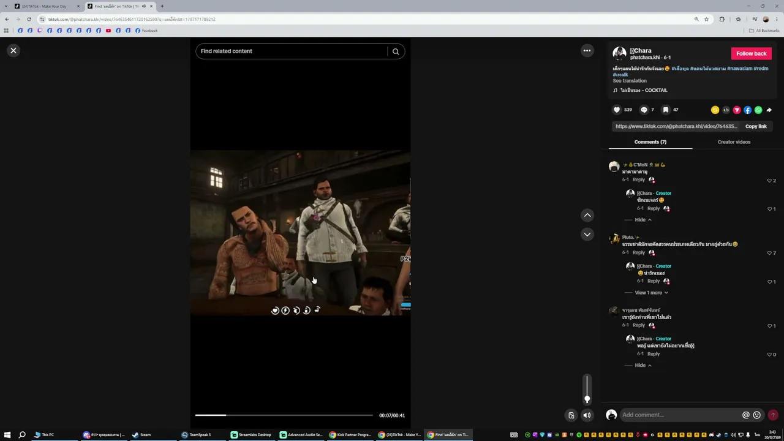Viewport: 784px width, 441px height.
Task: Reload the page in Chrome
Action: click(29, 19)
